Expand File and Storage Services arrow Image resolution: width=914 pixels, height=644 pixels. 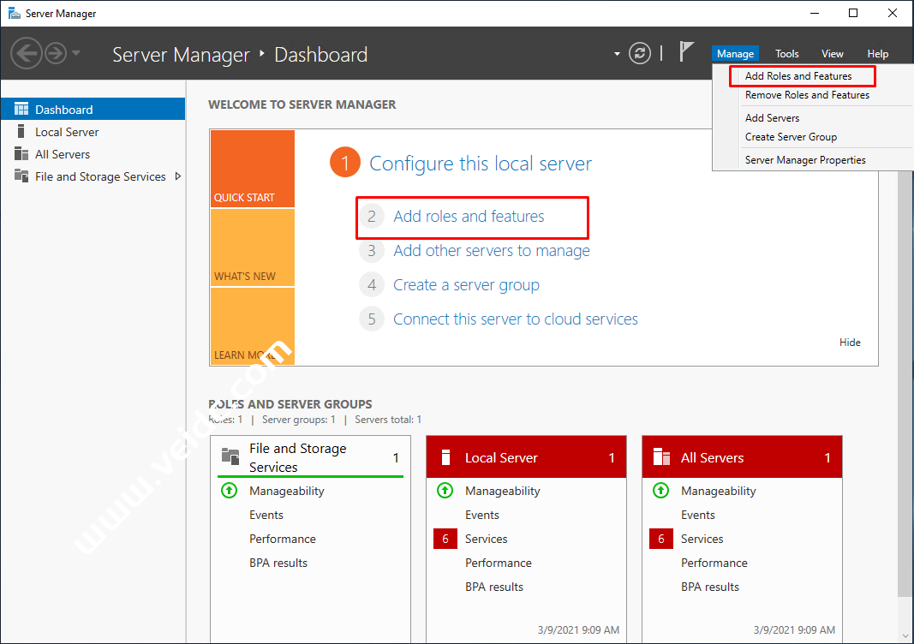coord(177,176)
